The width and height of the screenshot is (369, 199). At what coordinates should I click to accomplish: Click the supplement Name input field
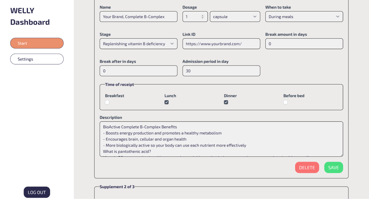[138, 17]
